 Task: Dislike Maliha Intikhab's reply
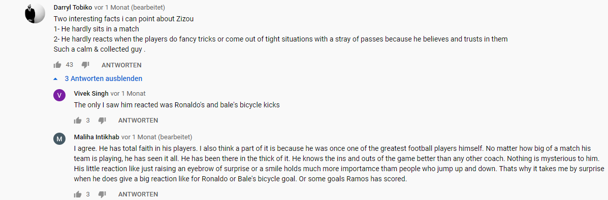tap(102, 194)
